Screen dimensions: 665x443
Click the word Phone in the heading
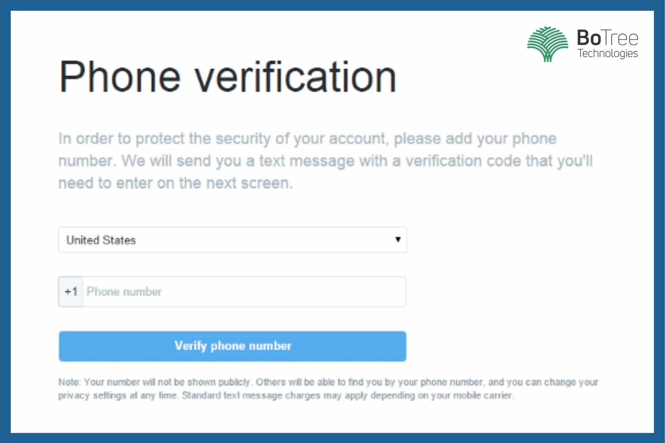point(120,76)
